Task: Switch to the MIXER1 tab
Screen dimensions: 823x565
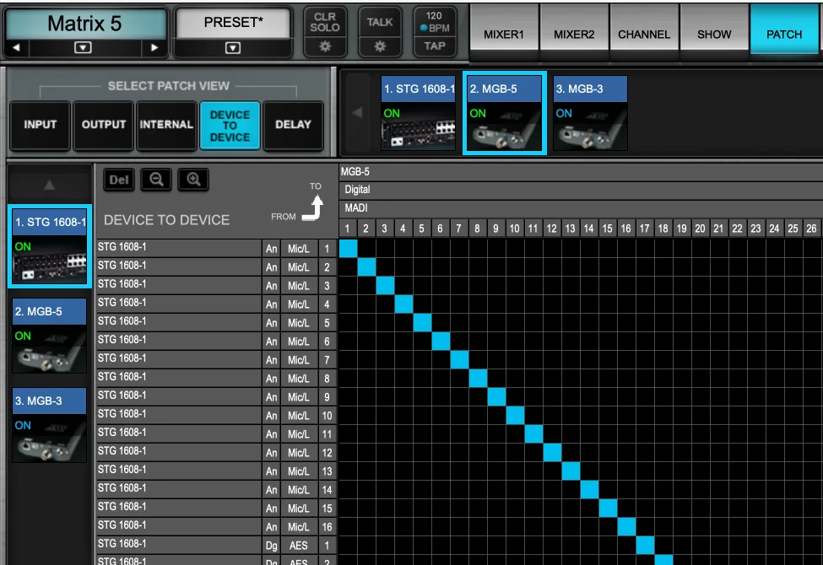Action: (504, 35)
